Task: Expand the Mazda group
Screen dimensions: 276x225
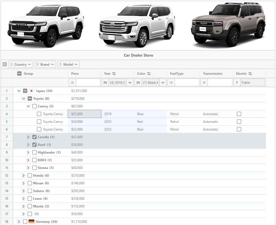Action: point(24,206)
